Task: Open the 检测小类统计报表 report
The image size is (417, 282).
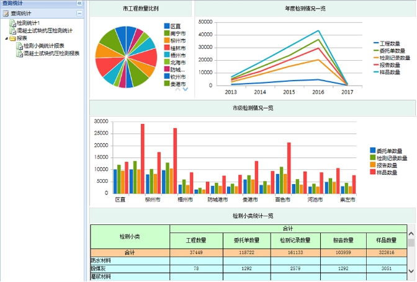Action: tap(43, 46)
